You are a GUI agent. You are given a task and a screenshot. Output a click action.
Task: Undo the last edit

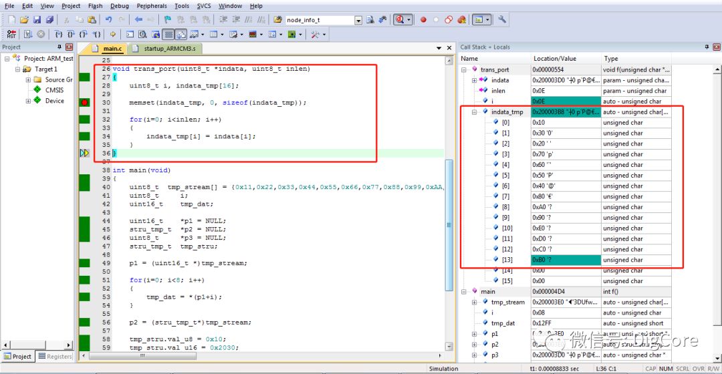[109, 20]
